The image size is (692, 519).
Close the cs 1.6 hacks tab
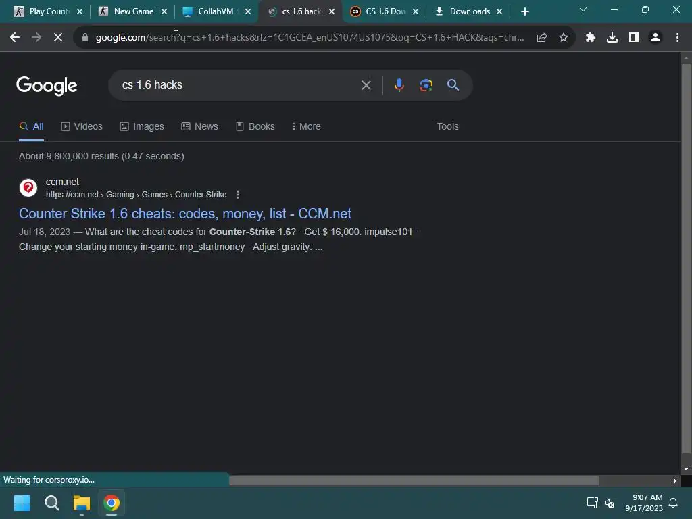332,11
